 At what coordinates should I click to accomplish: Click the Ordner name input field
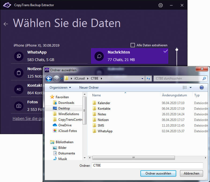point(147,165)
